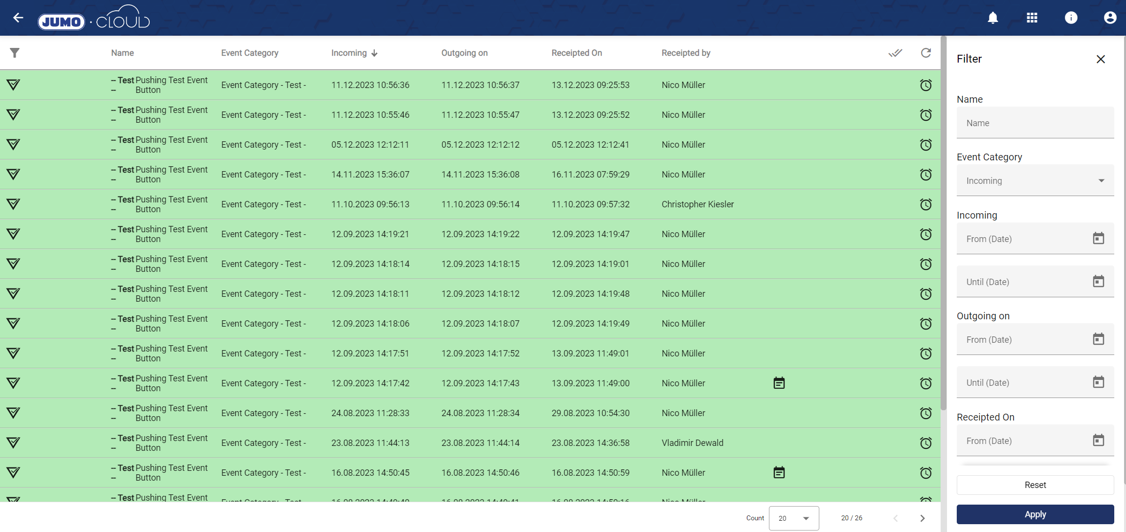1126x532 pixels.
Task: Click the receipt all double-check icon
Action: (x=895, y=53)
